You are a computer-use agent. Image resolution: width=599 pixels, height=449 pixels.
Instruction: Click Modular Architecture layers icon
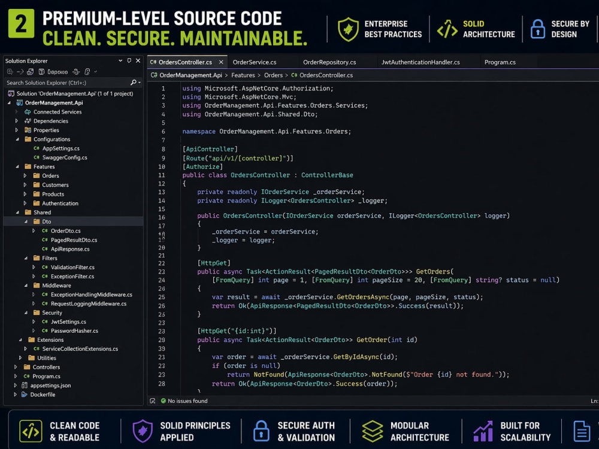(x=372, y=432)
